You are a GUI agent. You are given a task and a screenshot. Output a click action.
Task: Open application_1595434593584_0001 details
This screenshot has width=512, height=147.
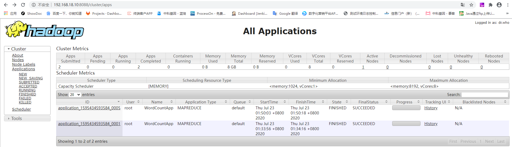coord(89,124)
